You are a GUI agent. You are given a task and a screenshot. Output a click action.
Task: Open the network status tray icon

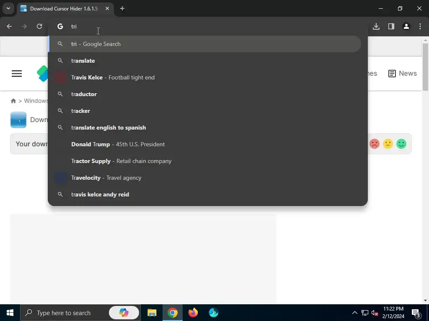point(365,313)
